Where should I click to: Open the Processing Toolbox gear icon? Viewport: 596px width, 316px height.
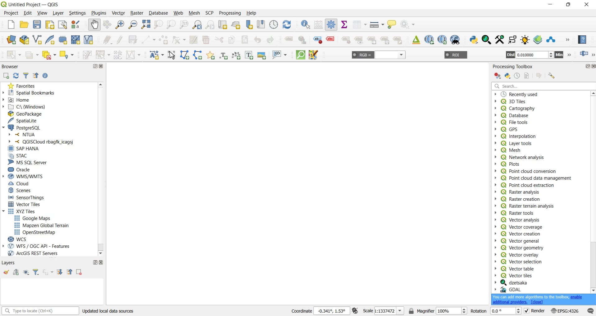coord(331,24)
